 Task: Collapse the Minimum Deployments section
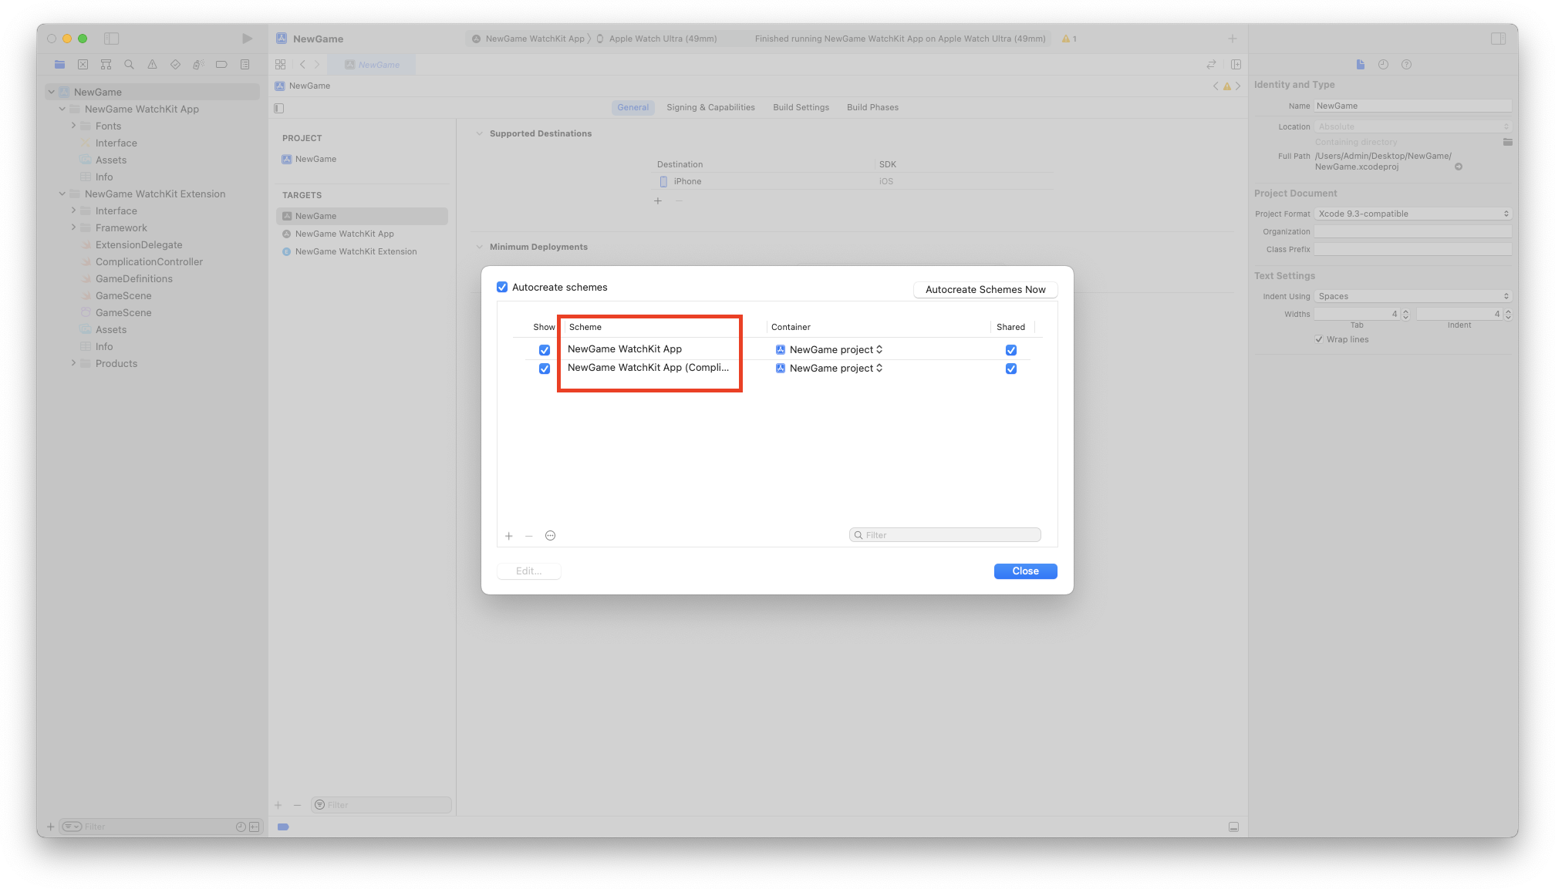(x=479, y=247)
